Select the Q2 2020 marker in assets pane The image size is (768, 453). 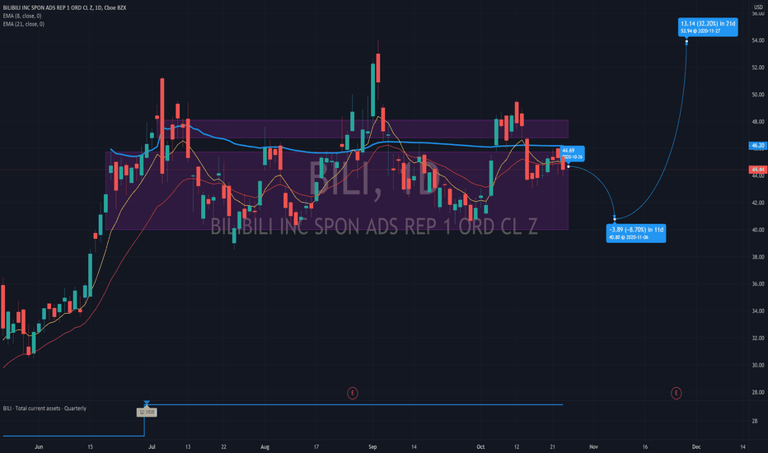click(x=147, y=413)
